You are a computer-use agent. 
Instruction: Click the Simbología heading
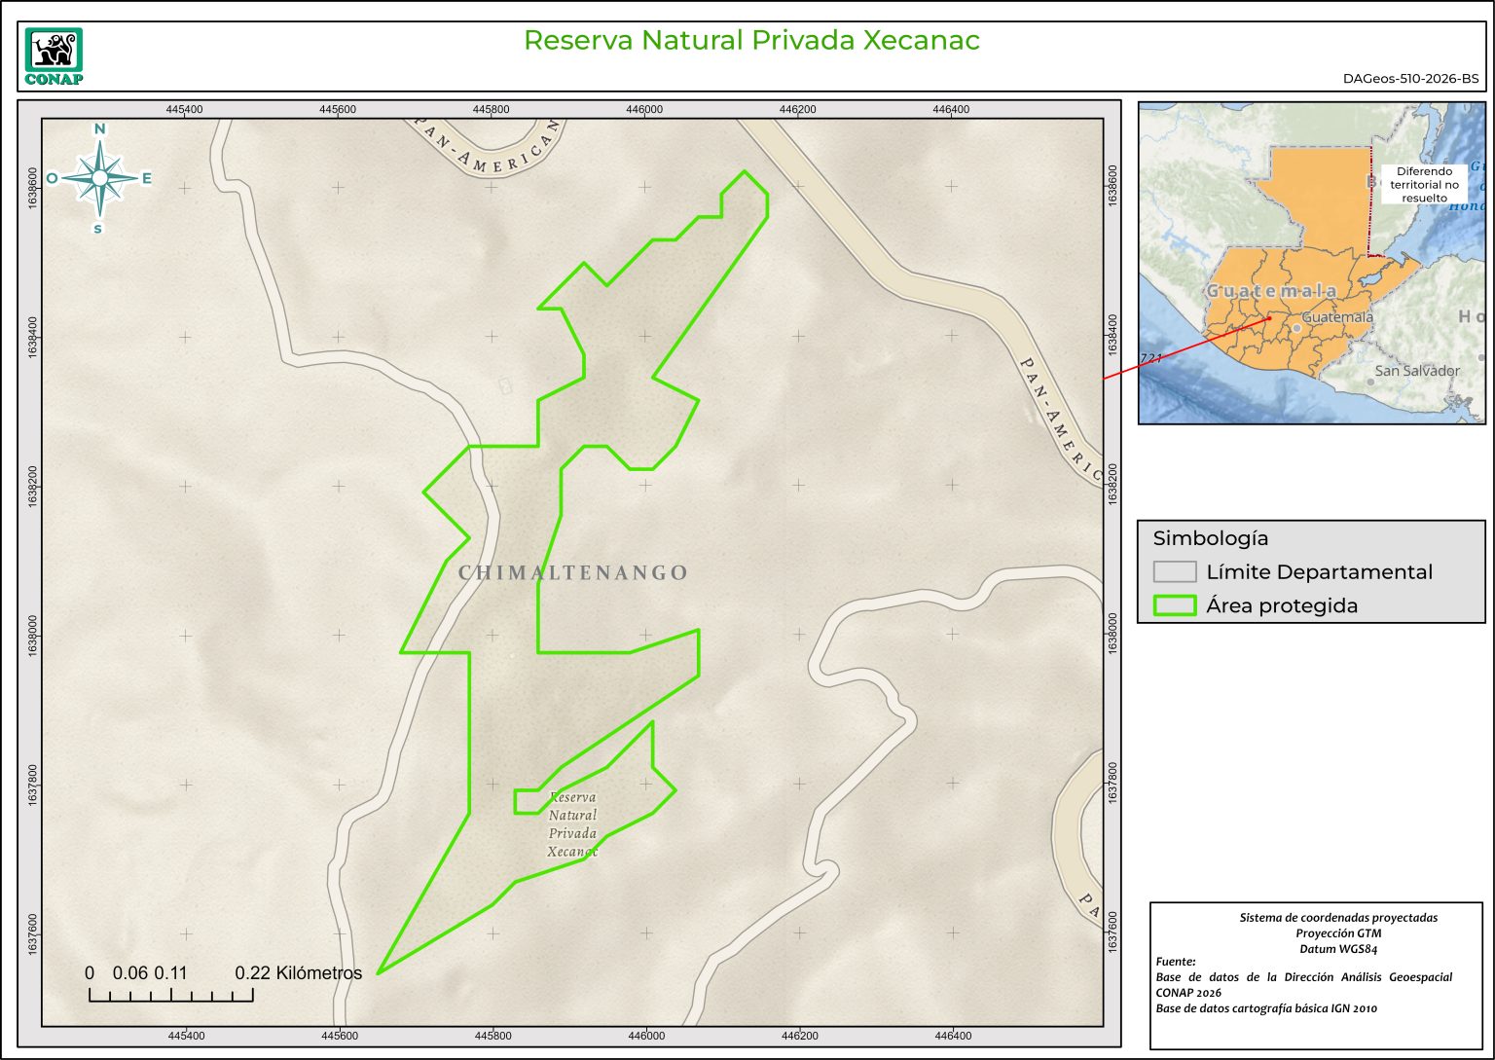tap(1210, 538)
